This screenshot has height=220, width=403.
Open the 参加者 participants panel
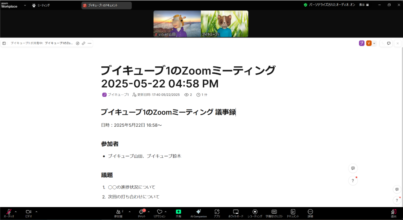tap(119, 213)
